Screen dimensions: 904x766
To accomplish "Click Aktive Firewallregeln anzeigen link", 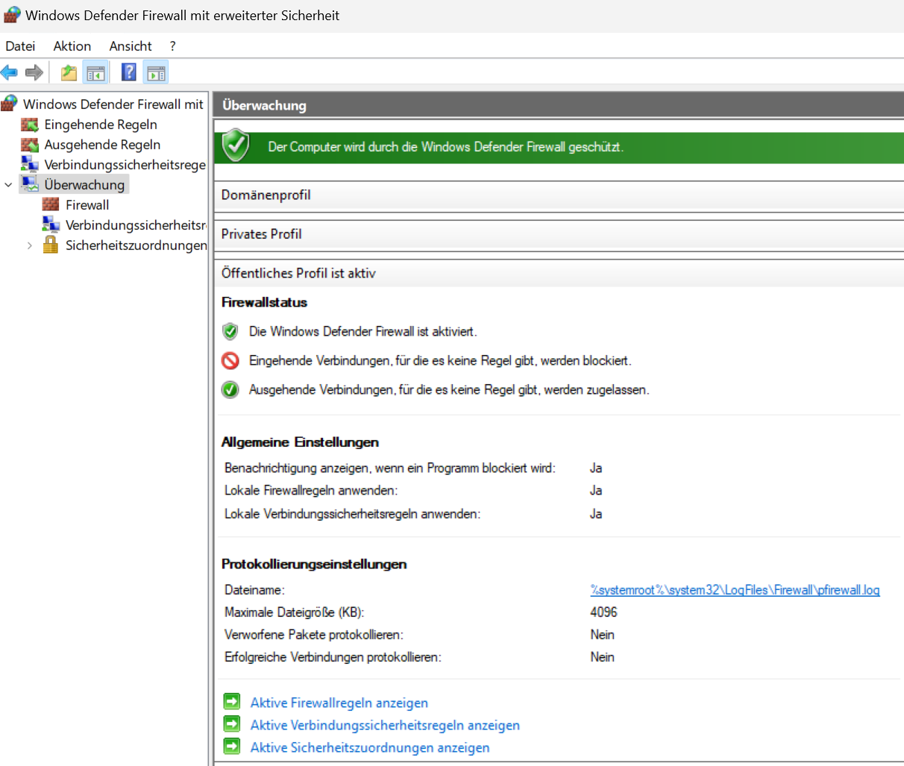I will coord(339,703).
